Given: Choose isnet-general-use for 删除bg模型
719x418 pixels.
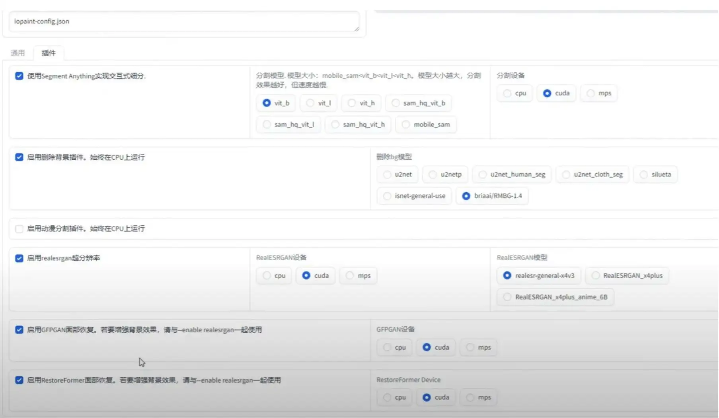Looking at the screenshot, I should 414,195.
